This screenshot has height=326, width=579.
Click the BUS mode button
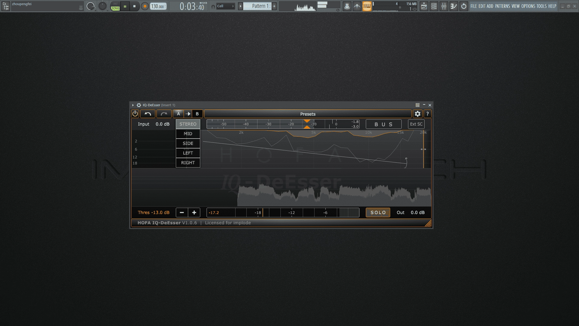pyautogui.click(x=384, y=124)
